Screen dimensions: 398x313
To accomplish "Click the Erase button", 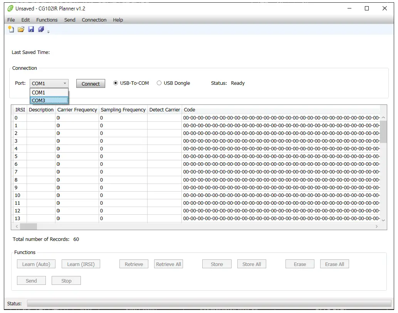I will coord(300,264).
